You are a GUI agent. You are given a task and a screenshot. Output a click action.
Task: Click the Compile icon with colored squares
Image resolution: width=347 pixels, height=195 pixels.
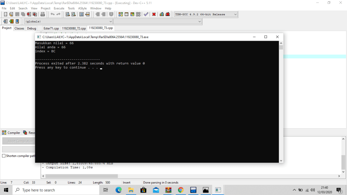121,14
